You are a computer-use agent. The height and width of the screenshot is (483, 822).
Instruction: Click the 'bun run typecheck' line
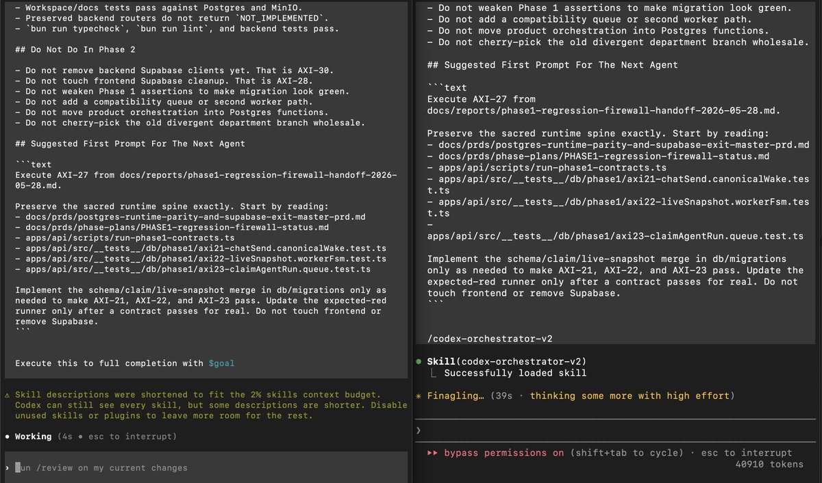pos(177,29)
